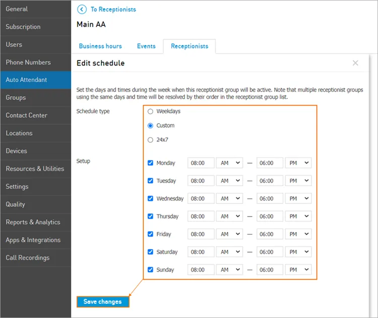Switch to the Events tab
Image resolution: width=378 pixels, height=318 pixels.
[146, 46]
